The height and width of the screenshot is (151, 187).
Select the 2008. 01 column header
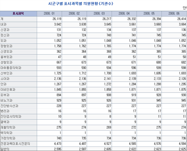[x=49, y=14]
